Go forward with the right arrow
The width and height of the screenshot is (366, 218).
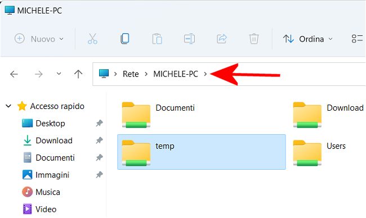point(39,74)
